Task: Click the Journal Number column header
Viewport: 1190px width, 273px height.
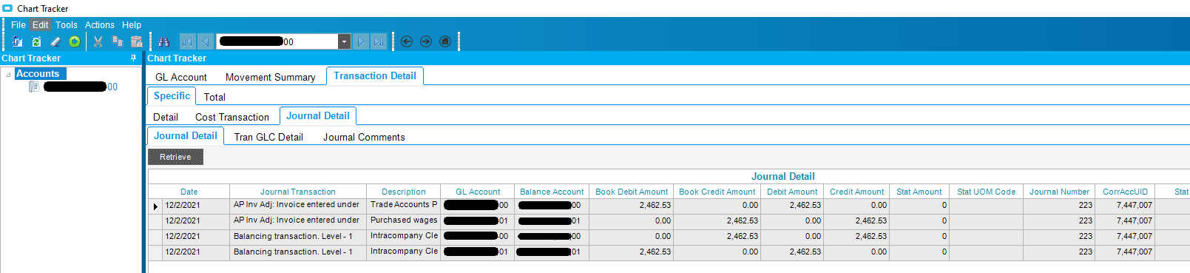Action: point(1060,192)
